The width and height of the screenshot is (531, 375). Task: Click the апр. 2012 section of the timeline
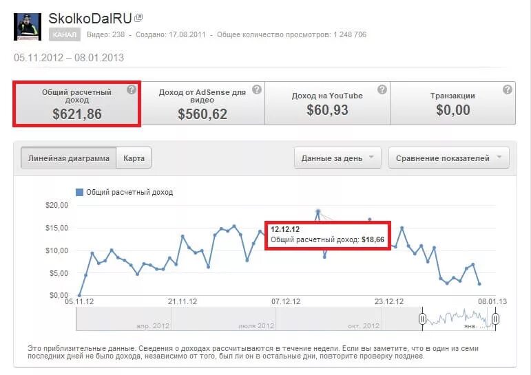[123, 319]
